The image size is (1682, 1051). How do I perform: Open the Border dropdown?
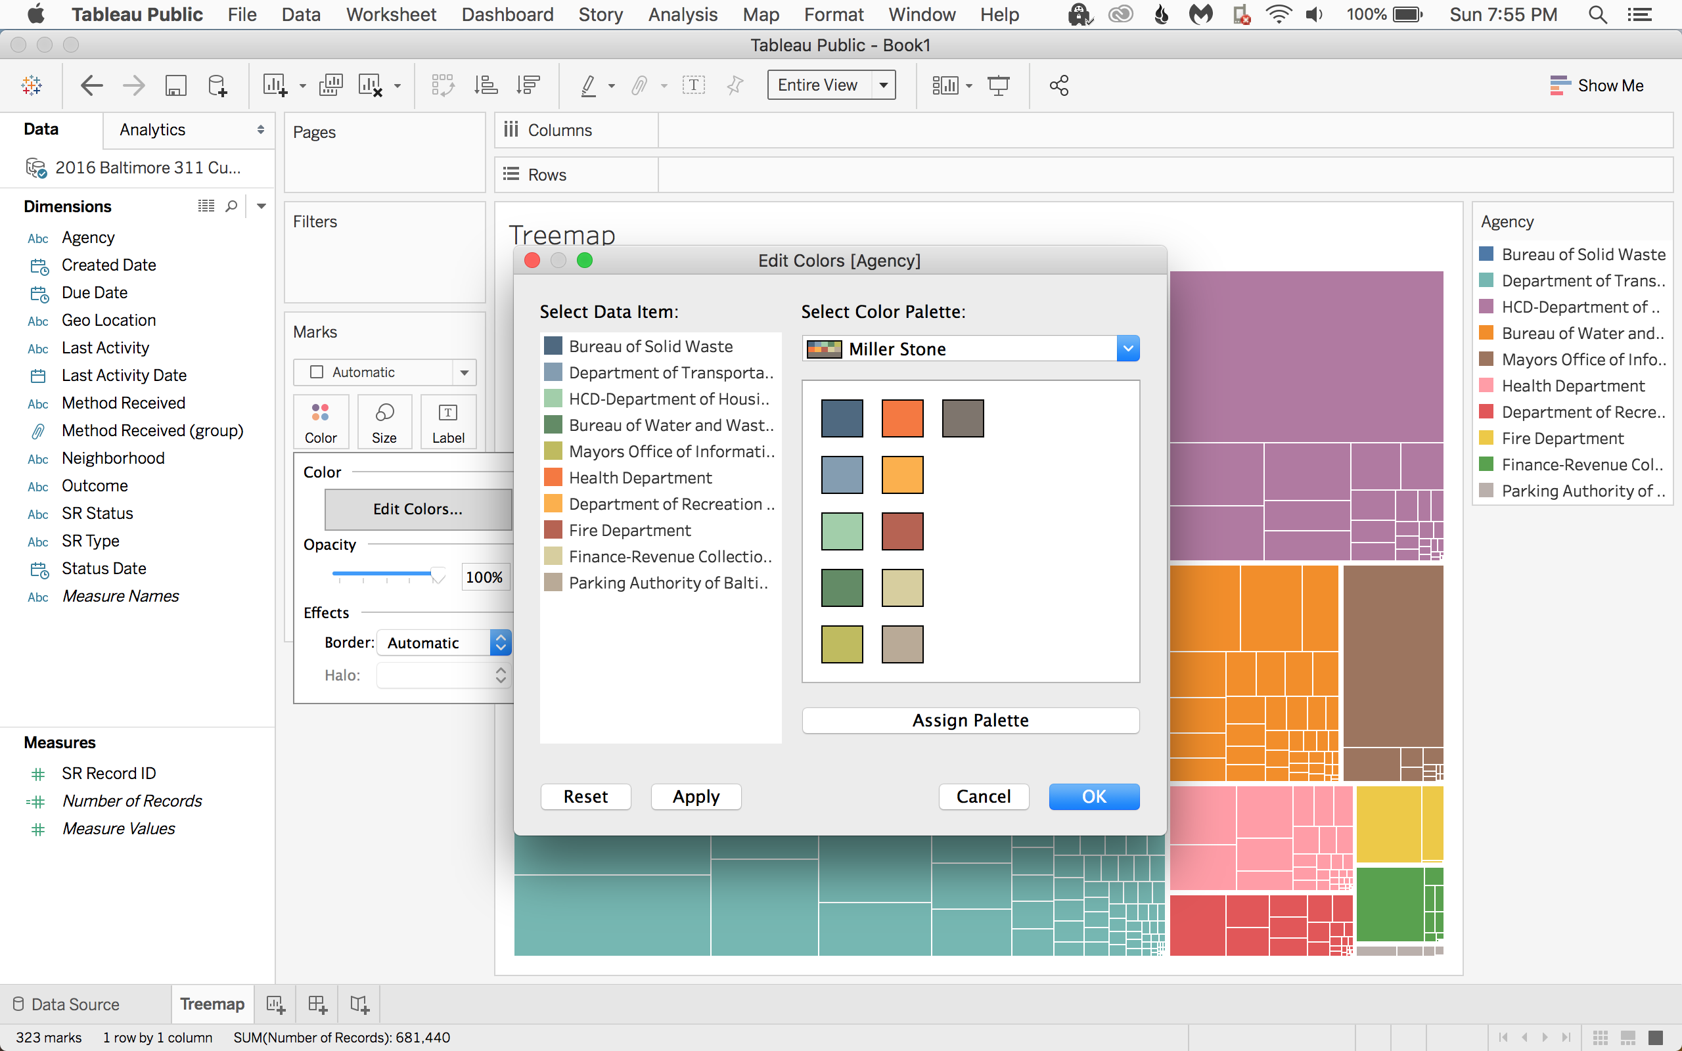(x=444, y=642)
